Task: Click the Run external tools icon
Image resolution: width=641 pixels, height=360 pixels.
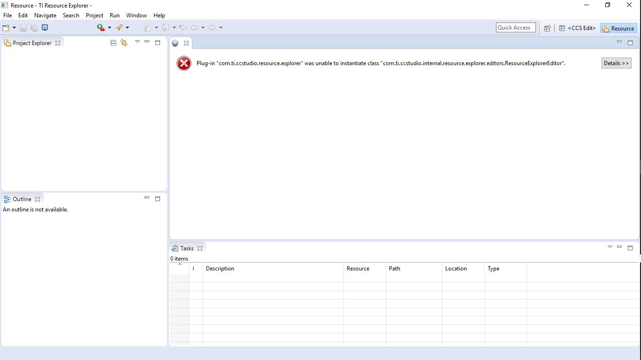Action: [101, 28]
